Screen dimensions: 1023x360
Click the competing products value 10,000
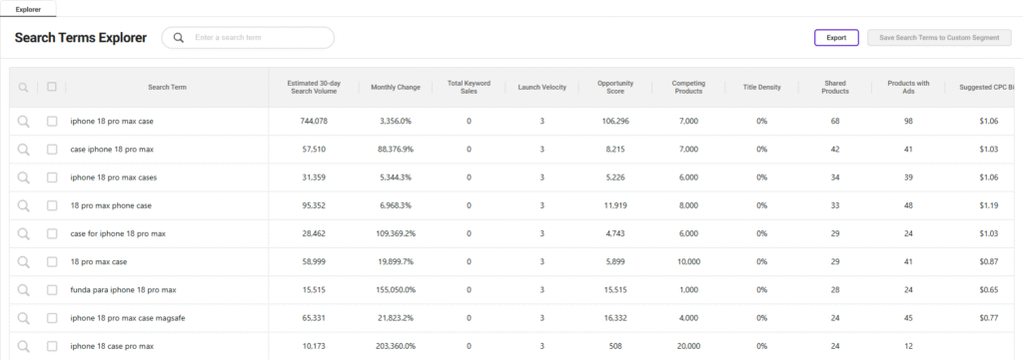[x=688, y=261]
